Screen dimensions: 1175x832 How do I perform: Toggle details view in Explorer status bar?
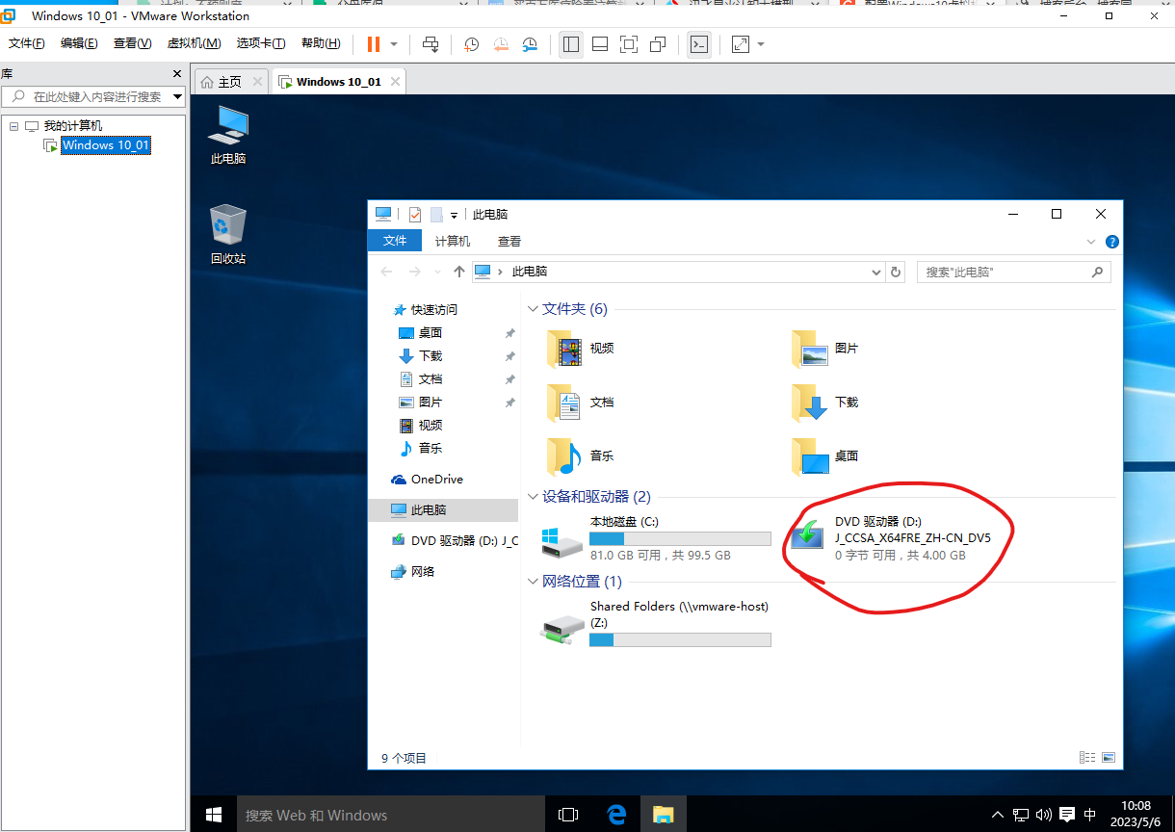[x=1087, y=758]
